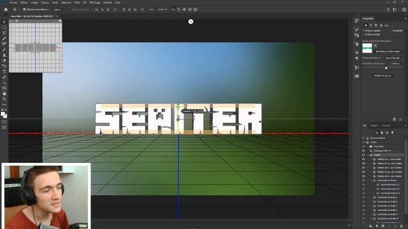Close the open document tab
This screenshot has height=229, width=408.
57,16
